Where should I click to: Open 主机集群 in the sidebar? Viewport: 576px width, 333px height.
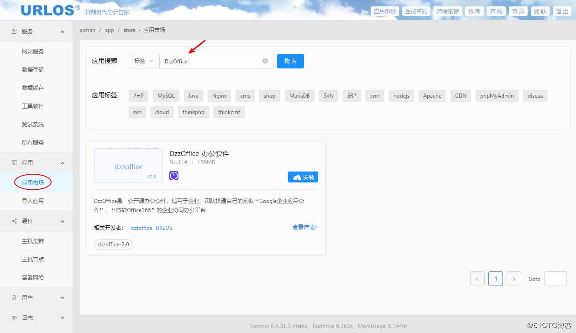(x=33, y=241)
